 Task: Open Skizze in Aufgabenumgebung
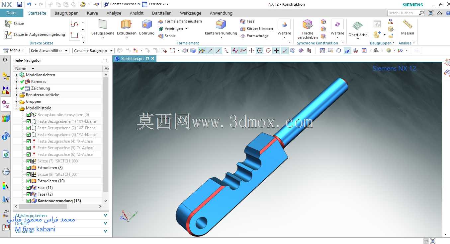(35, 34)
